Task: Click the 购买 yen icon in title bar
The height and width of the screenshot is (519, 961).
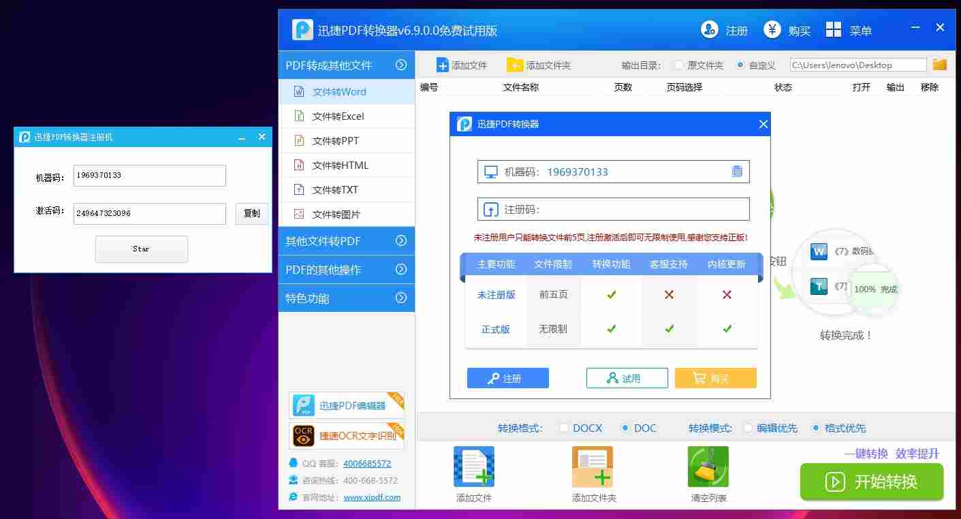Action: [x=772, y=30]
